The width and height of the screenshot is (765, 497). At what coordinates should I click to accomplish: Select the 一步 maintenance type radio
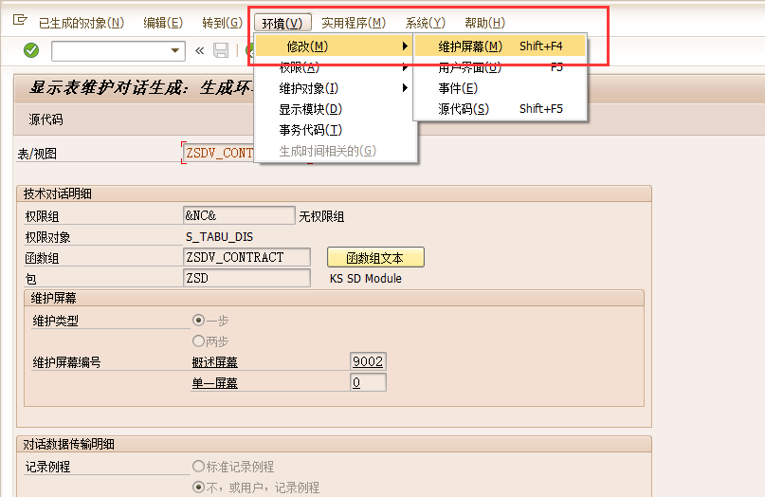199,321
